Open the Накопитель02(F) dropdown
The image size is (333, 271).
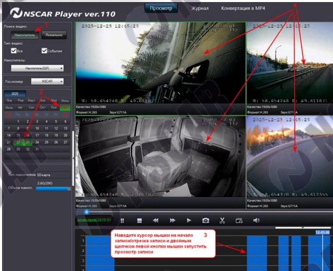pyautogui.click(x=37, y=68)
